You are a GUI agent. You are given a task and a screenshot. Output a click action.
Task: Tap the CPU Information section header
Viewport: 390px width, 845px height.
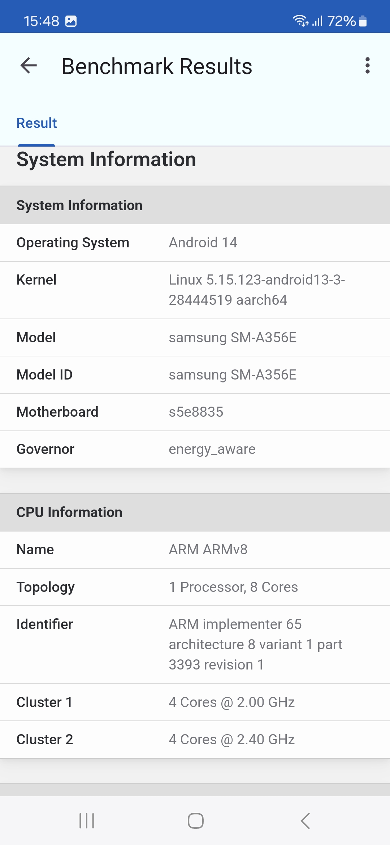click(195, 512)
